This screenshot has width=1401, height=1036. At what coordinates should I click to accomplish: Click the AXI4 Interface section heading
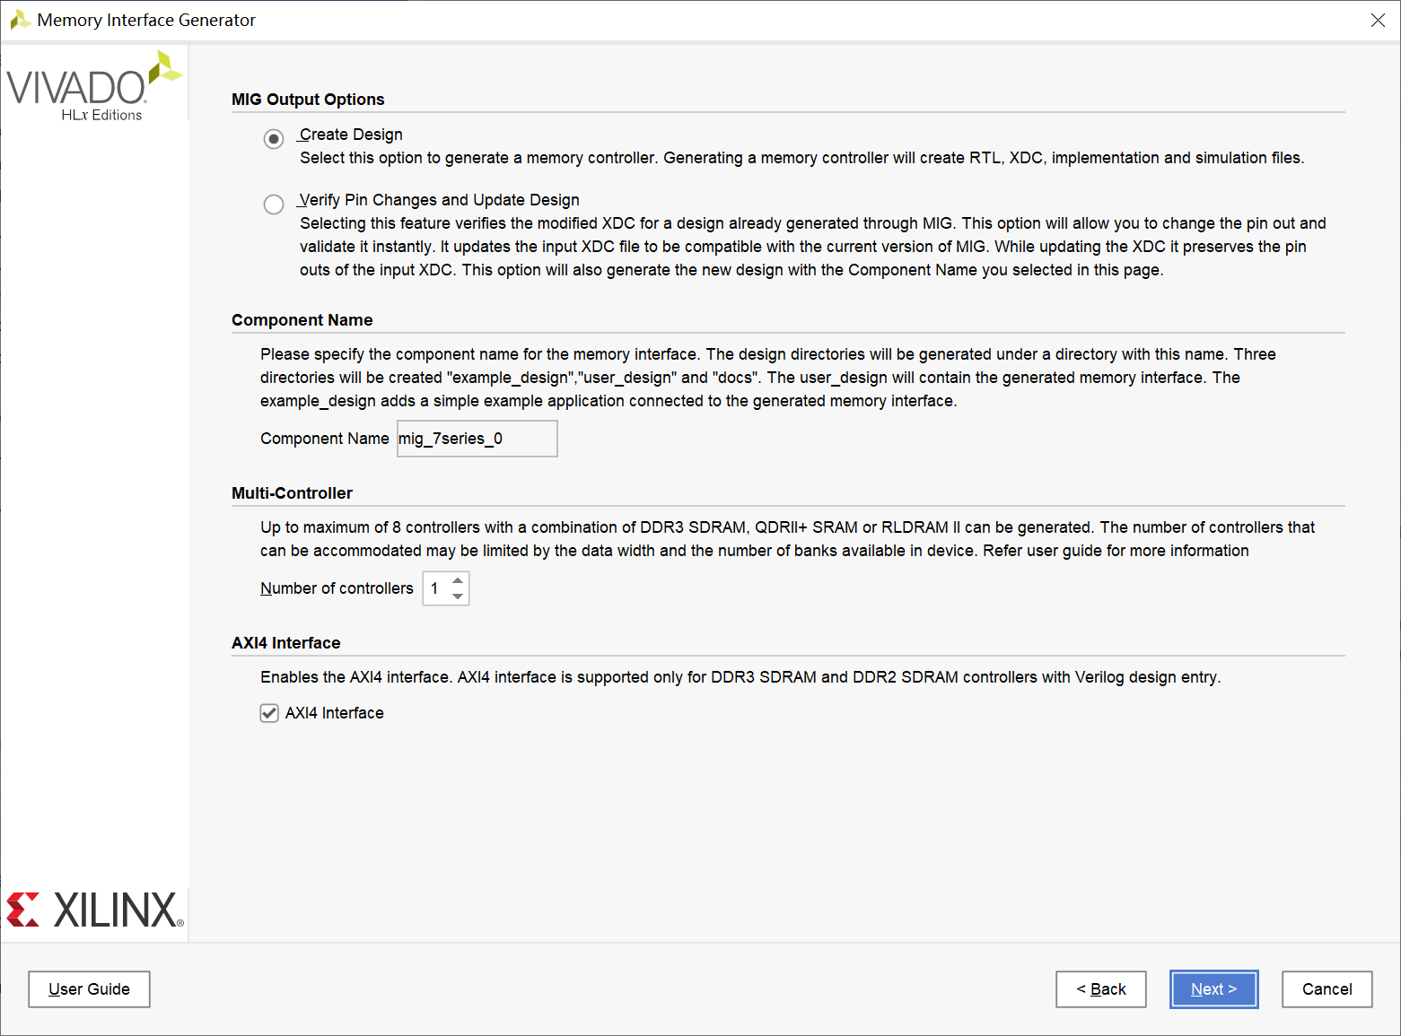286,643
